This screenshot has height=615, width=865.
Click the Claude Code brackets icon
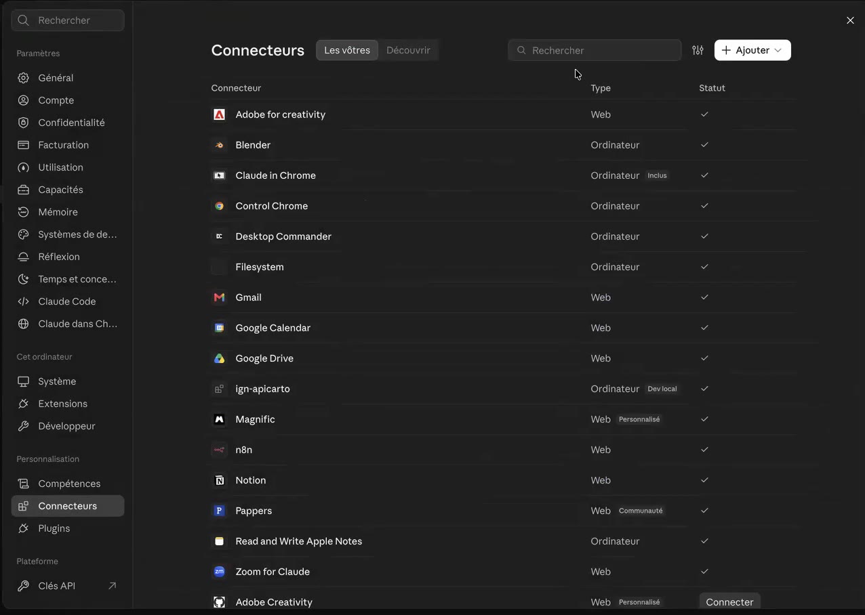pyautogui.click(x=24, y=301)
